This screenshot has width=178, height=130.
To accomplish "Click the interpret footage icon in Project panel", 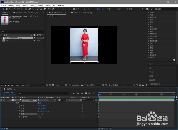I will tap(2, 85).
